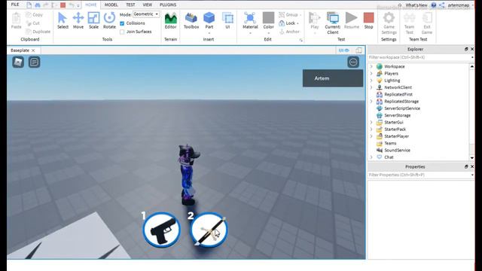Insert a new Part

pyautogui.click(x=209, y=20)
